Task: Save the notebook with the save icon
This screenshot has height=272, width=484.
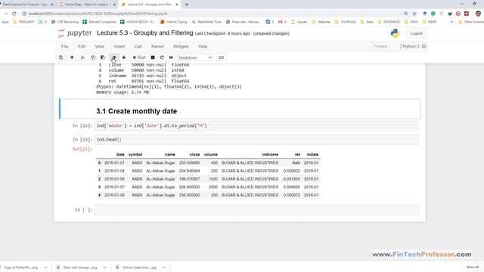Action: click(x=60, y=57)
